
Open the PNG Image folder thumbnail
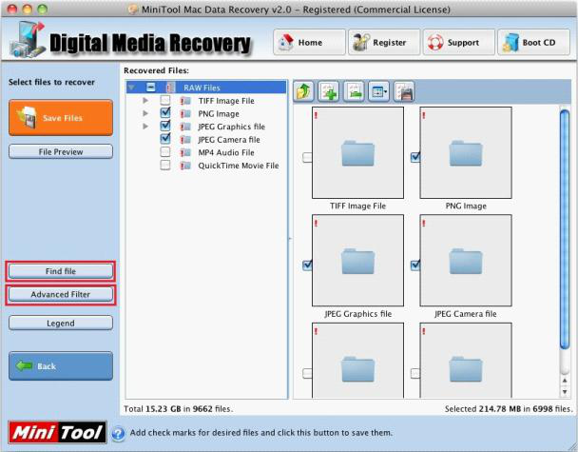click(466, 153)
